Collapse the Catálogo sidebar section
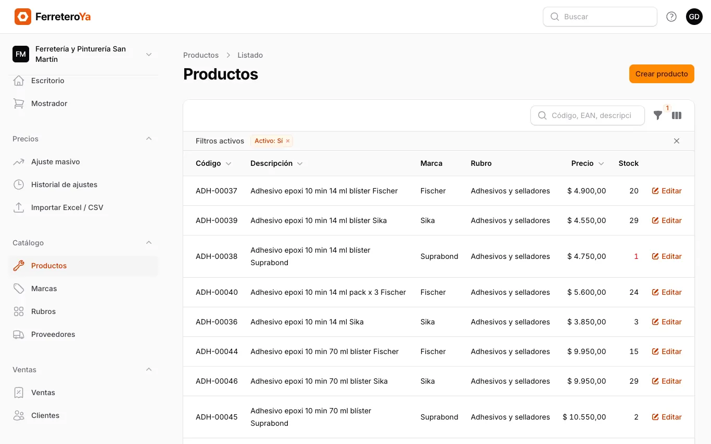The height and width of the screenshot is (444, 711). [149, 243]
